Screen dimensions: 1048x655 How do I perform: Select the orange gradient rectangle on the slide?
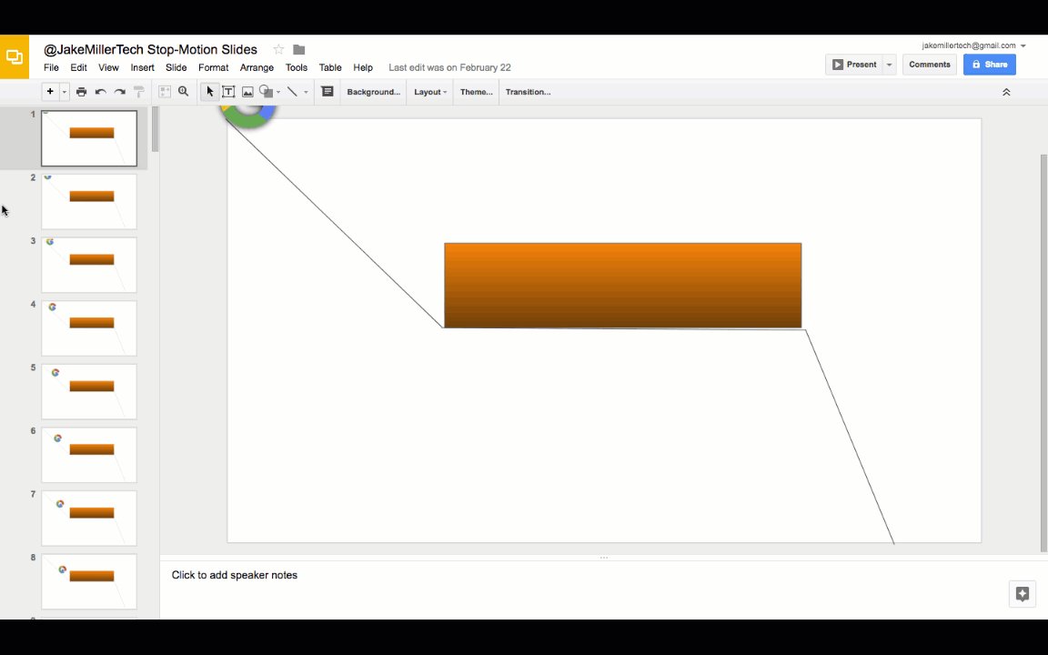click(623, 286)
